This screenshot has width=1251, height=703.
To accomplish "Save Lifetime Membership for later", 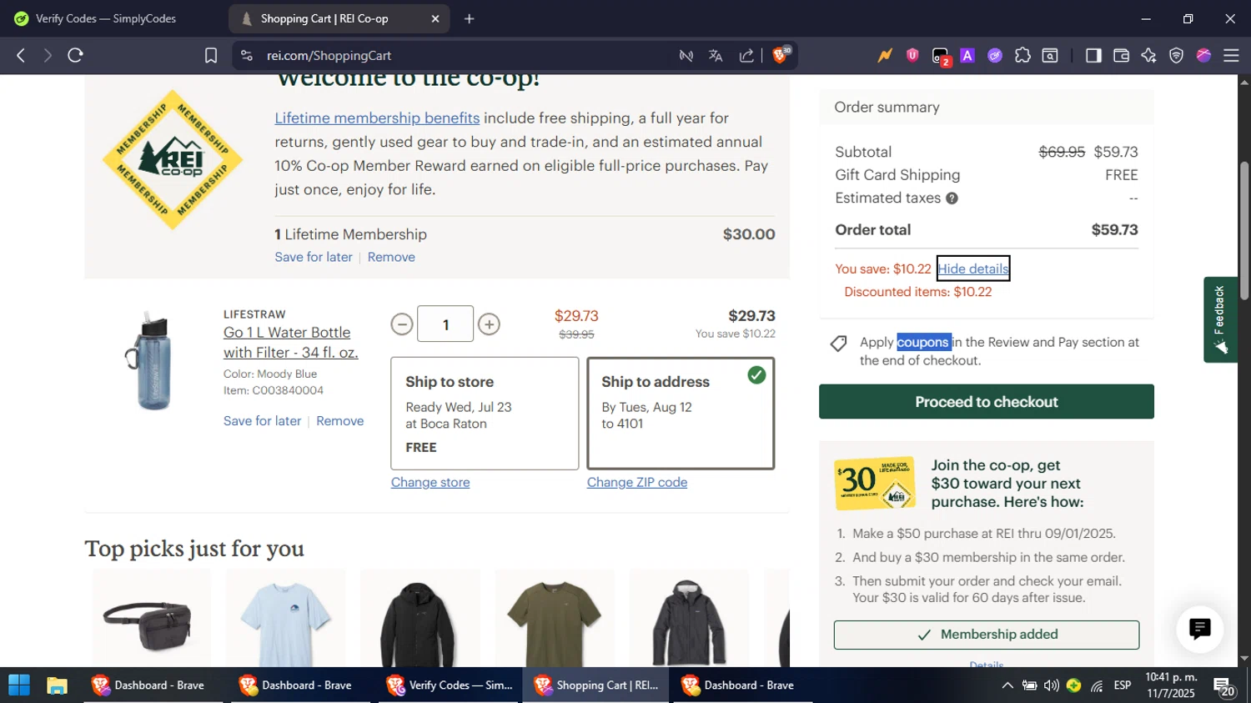I will [314, 257].
